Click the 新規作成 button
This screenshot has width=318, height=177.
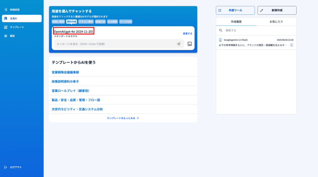coord(277,10)
